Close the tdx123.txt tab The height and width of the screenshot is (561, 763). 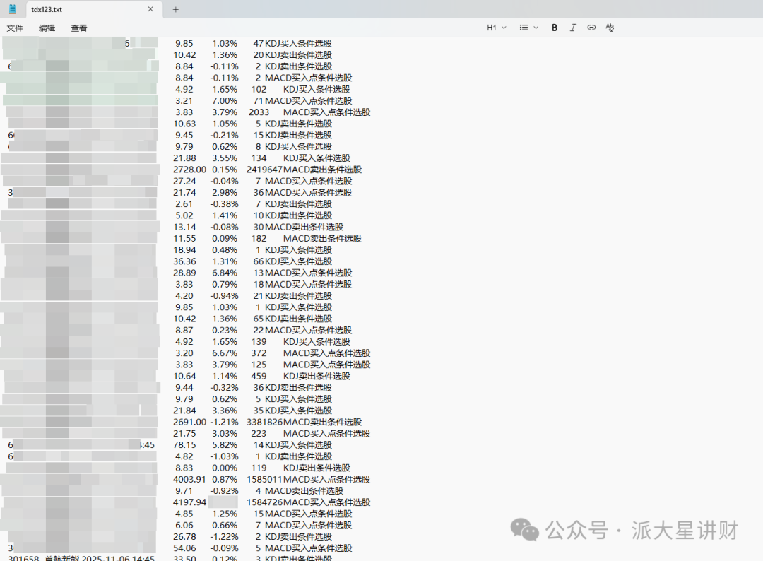point(150,9)
